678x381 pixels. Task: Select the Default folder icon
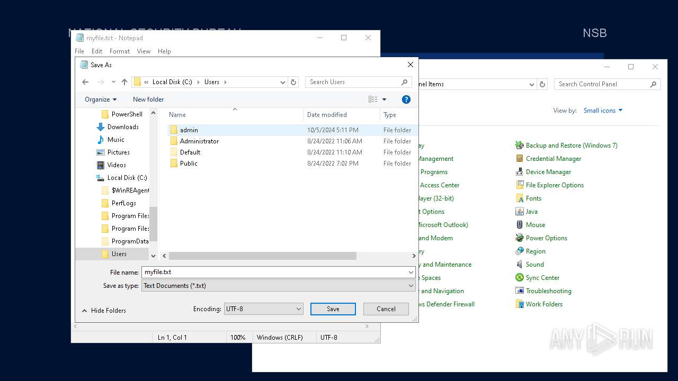click(x=174, y=152)
